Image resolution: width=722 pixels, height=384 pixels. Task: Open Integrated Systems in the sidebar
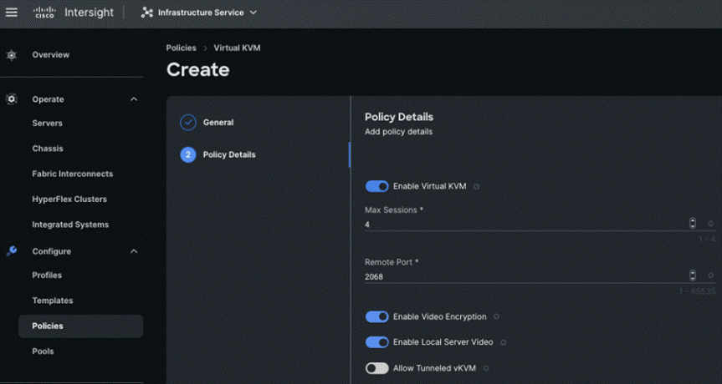tap(70, 225)
